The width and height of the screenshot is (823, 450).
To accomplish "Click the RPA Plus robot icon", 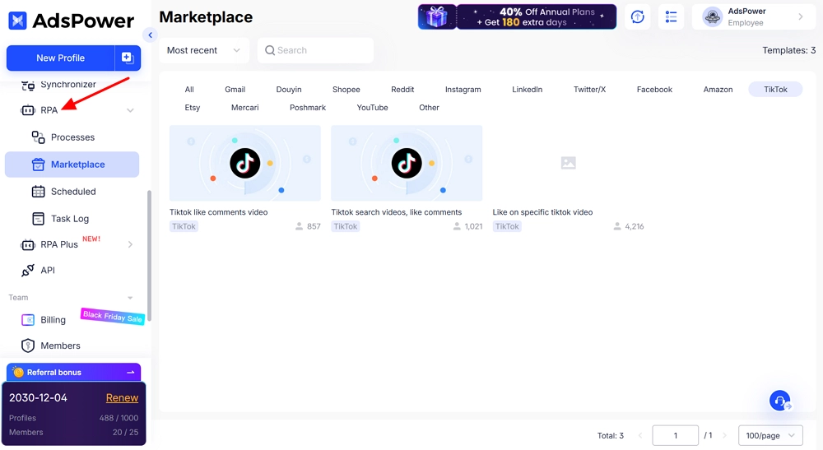I will pos(27,244).
